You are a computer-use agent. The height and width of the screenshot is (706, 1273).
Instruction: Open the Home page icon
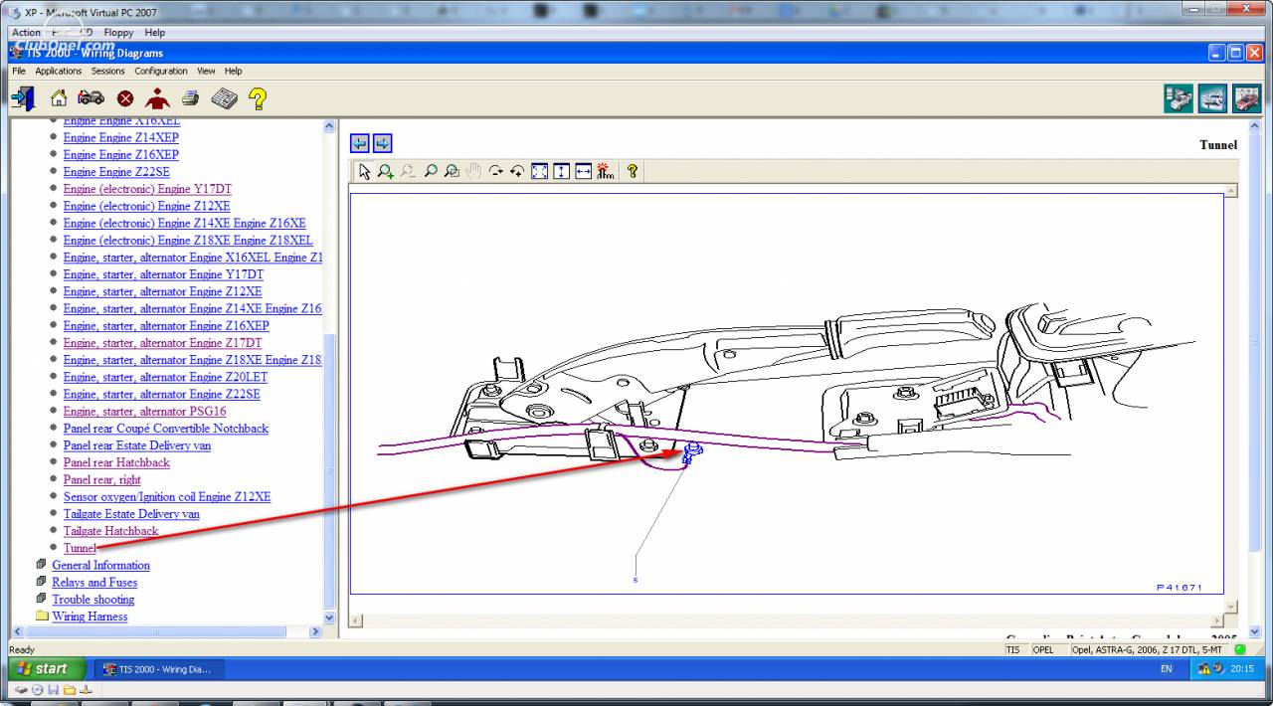59,98
